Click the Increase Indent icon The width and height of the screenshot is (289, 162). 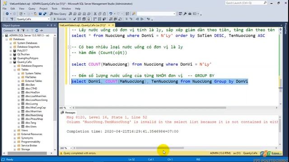pyautogui.click(x=142, y=19)
